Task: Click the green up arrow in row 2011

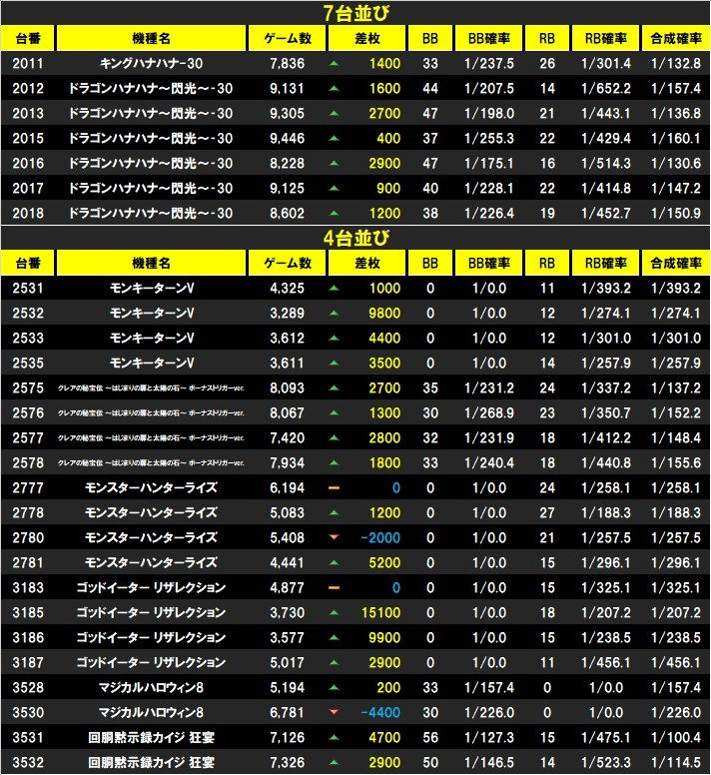Action: point(334,63)
